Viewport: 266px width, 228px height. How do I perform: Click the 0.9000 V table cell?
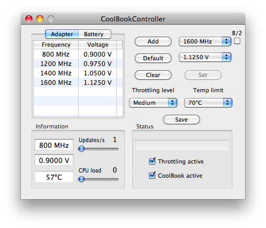click(x=98, y=54)
